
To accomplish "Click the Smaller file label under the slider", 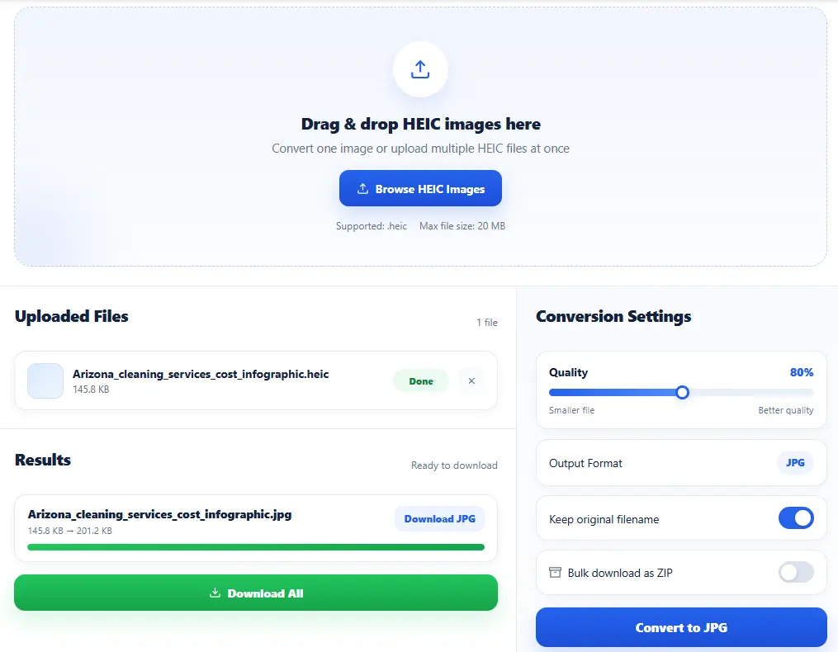I will click(x=571, y=410).
